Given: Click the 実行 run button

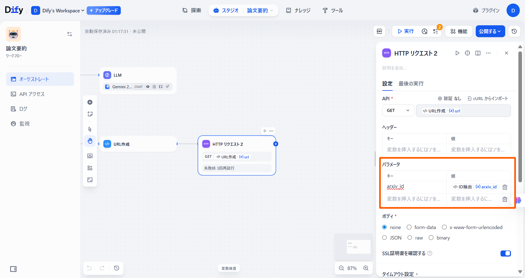Looking at the screenshot, I should click(406, 31).
